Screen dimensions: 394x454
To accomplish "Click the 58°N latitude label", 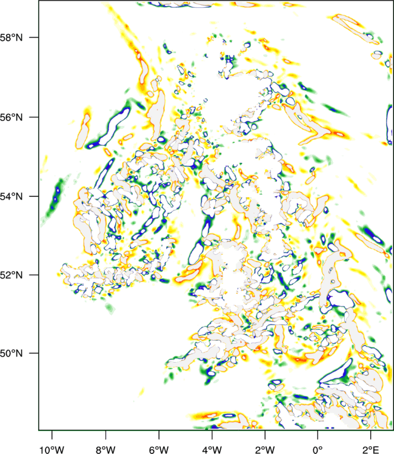I will click(x=12, y=38).
